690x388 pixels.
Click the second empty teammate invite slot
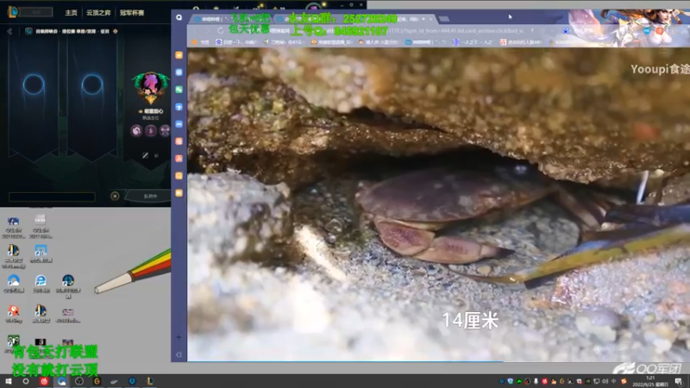pyautogui.click(x=92, y=84)
